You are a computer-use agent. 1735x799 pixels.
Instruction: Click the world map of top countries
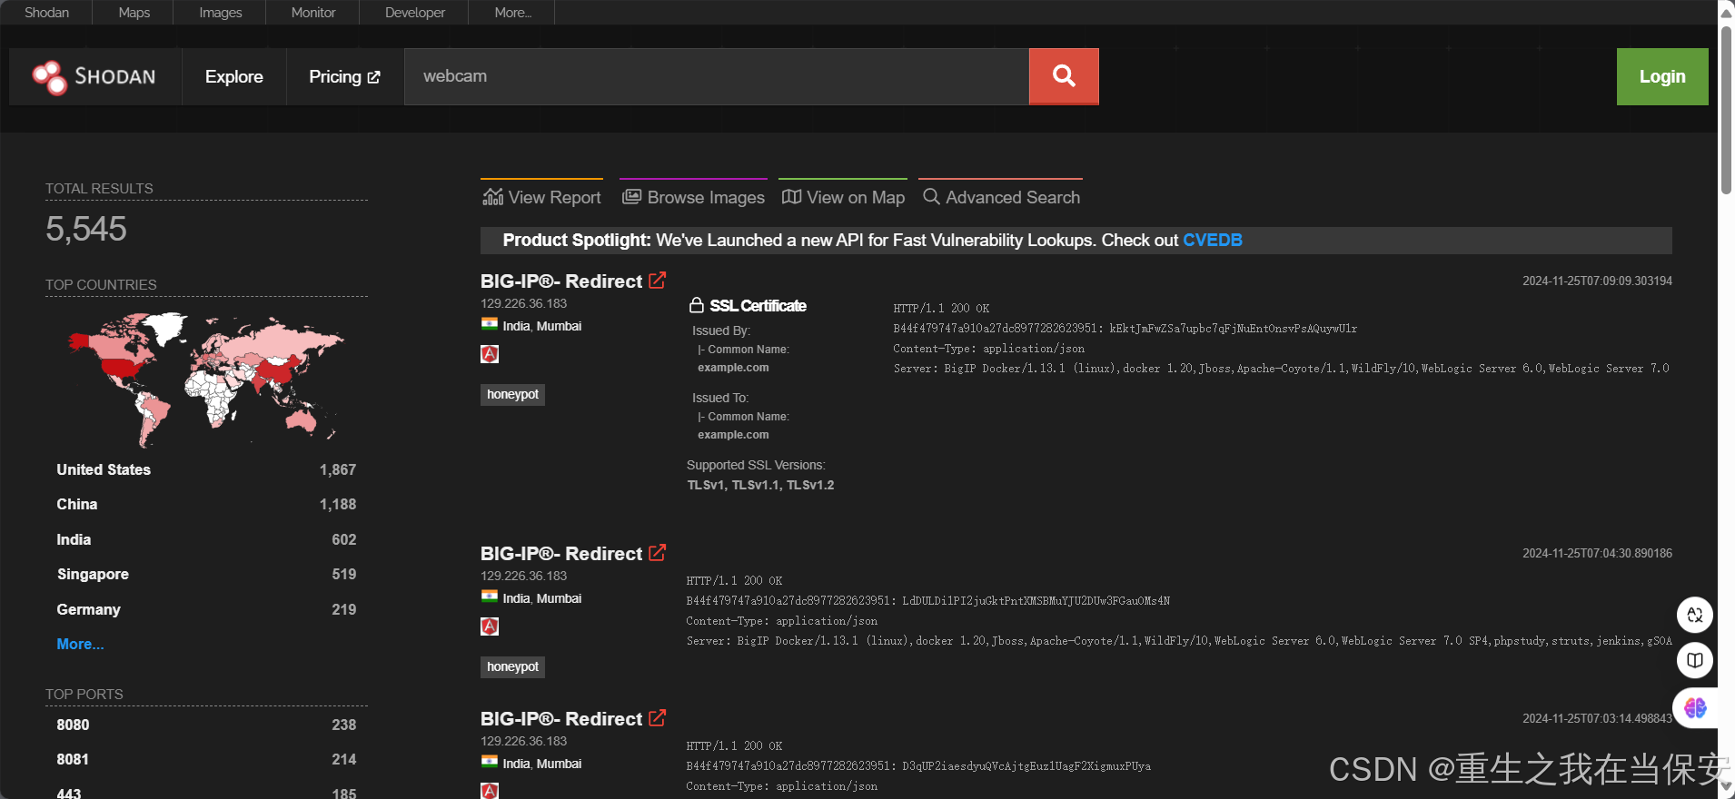click(206, 380)
